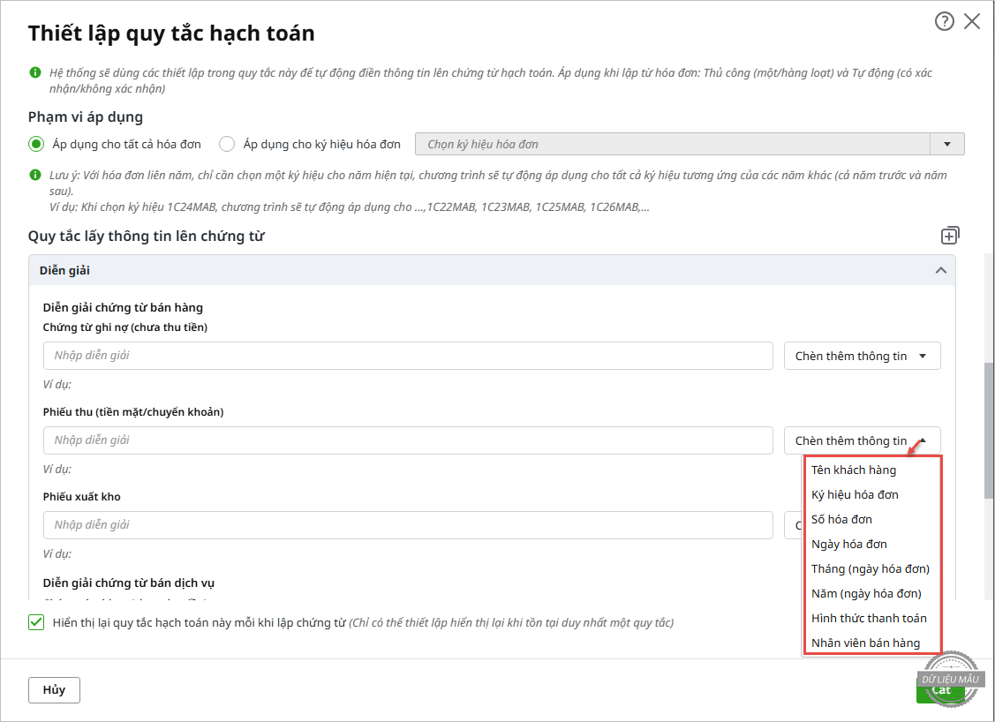This screenshot has height=722, width=995.
Task: Choose 'Ký hiệu hóa đơn' menu option
Action: pyautogui.click(x=855, y=494)
